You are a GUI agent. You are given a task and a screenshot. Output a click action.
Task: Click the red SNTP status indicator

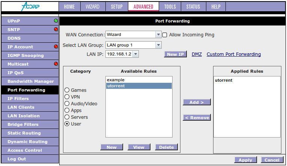click(56, 29)
